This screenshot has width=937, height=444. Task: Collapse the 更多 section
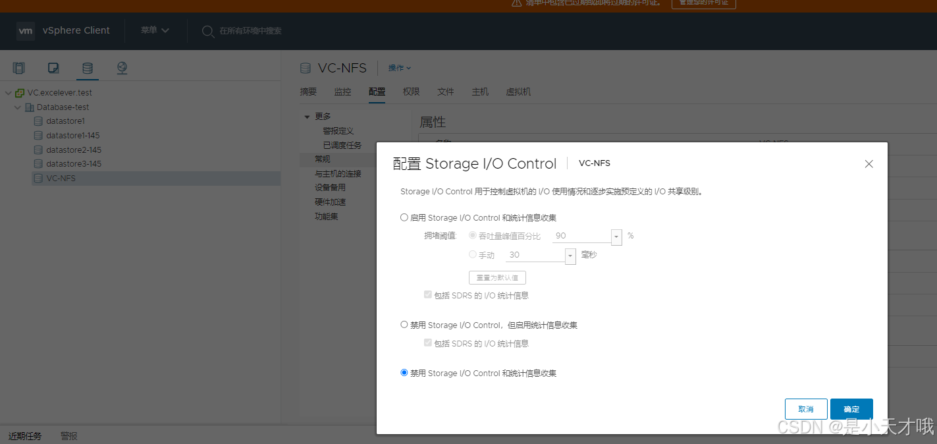(307, 117)
